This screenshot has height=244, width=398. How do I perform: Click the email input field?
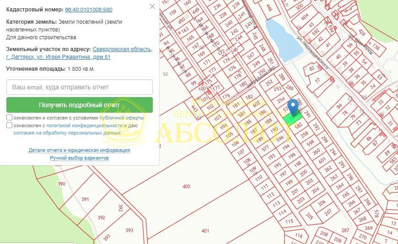(x=80, y=87)
